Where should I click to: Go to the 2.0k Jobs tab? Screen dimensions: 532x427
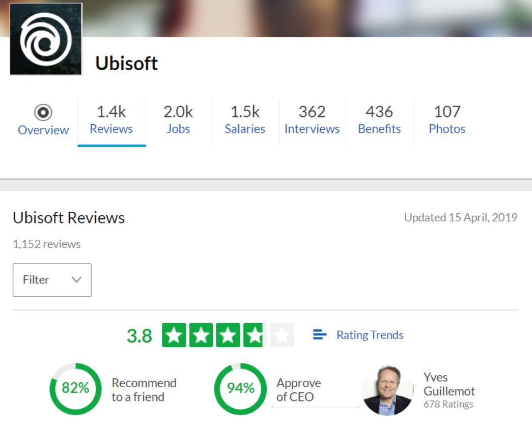coord(178,120)
